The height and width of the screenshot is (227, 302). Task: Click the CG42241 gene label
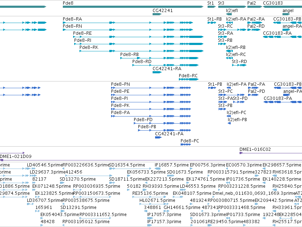click(163, 11)
